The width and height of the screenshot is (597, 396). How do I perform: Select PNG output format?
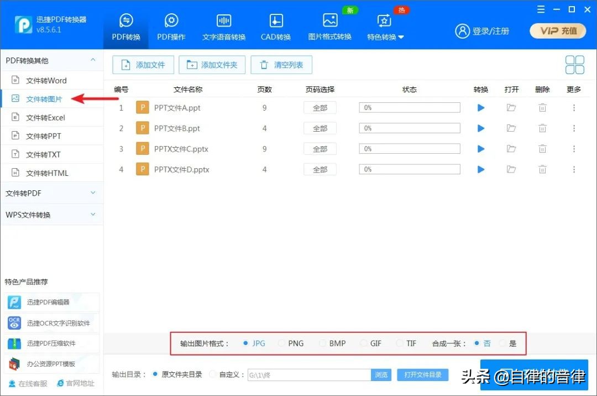(x=291, y=343)
